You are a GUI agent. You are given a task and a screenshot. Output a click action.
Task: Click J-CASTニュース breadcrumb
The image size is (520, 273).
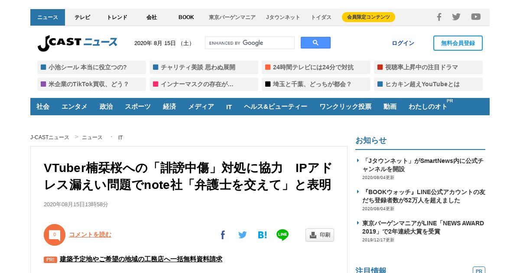[50, 137]
